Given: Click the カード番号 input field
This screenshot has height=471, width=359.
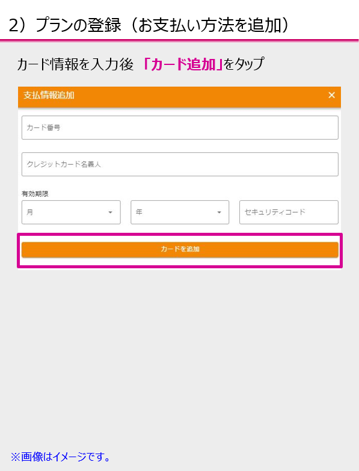Looking at the screenshot, I should [180, 128].
